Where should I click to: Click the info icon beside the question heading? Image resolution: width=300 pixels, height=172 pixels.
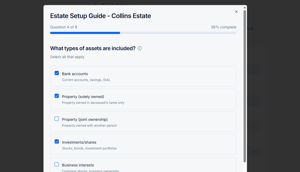click(140, 48)
